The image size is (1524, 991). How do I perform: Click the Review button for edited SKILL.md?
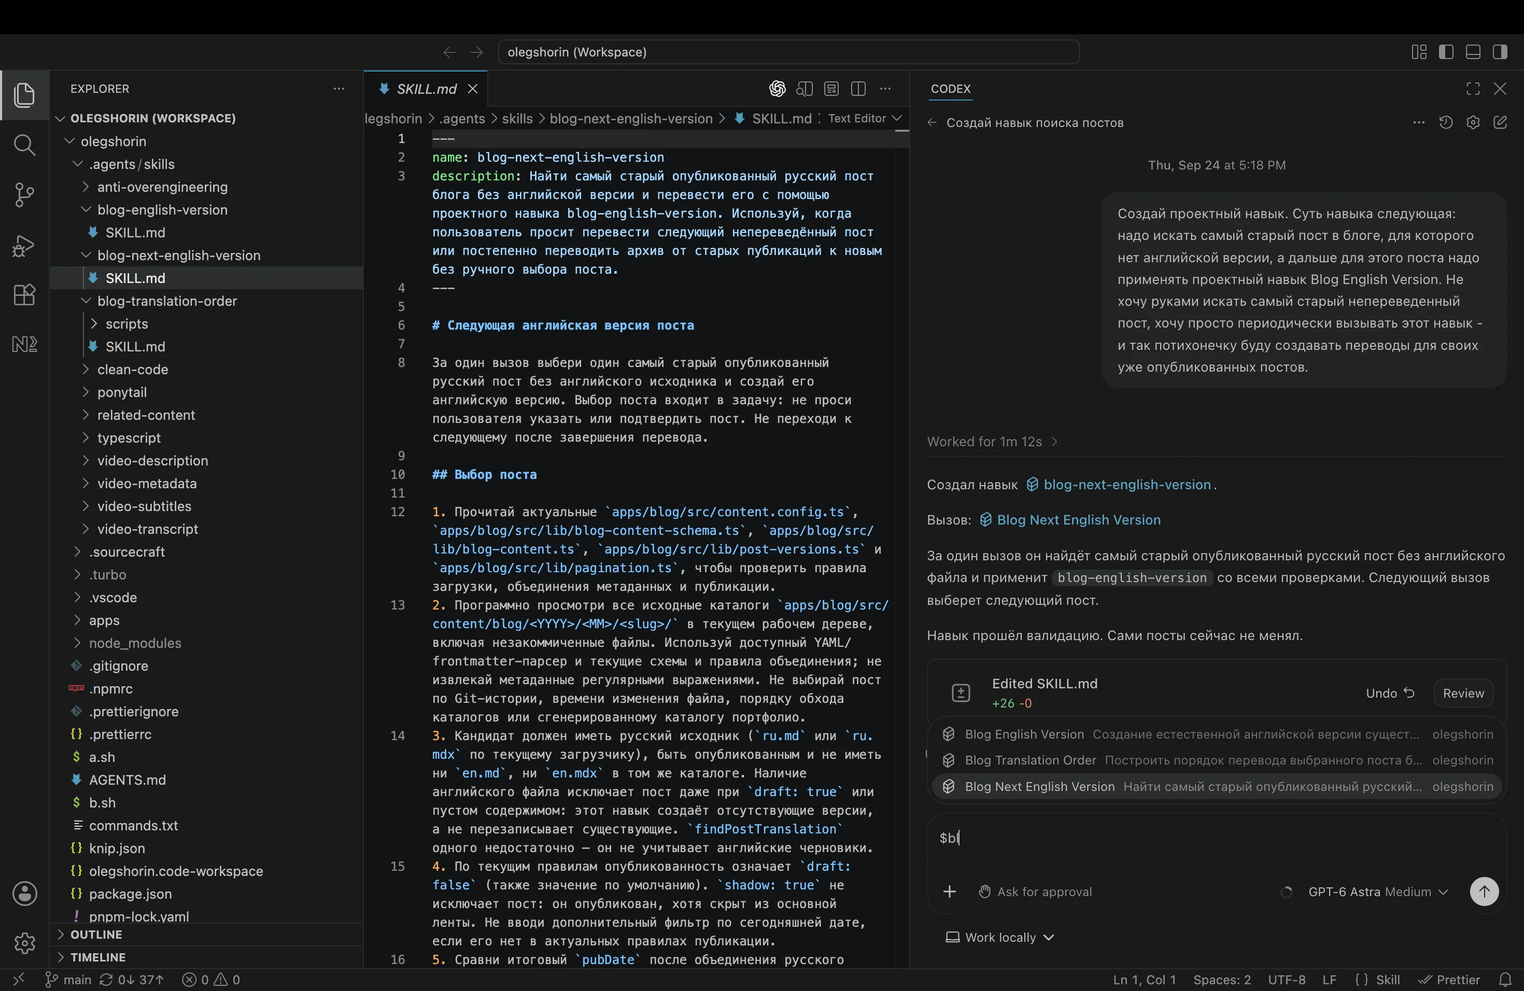[x=1463, y=693]
